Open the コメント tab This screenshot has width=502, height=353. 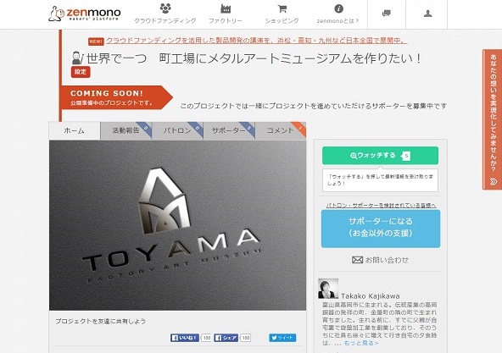tap(281, 130)
